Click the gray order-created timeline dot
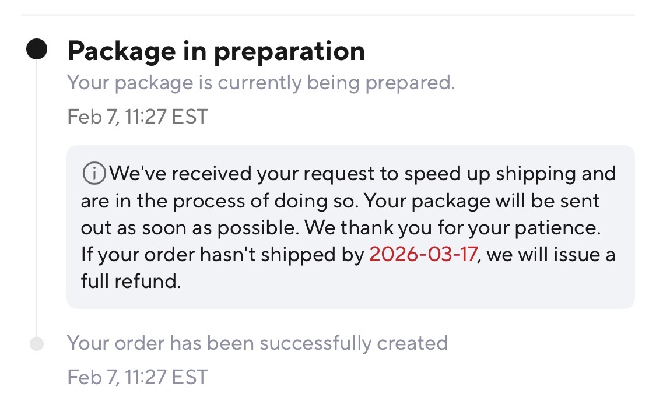 click(37, 344)
